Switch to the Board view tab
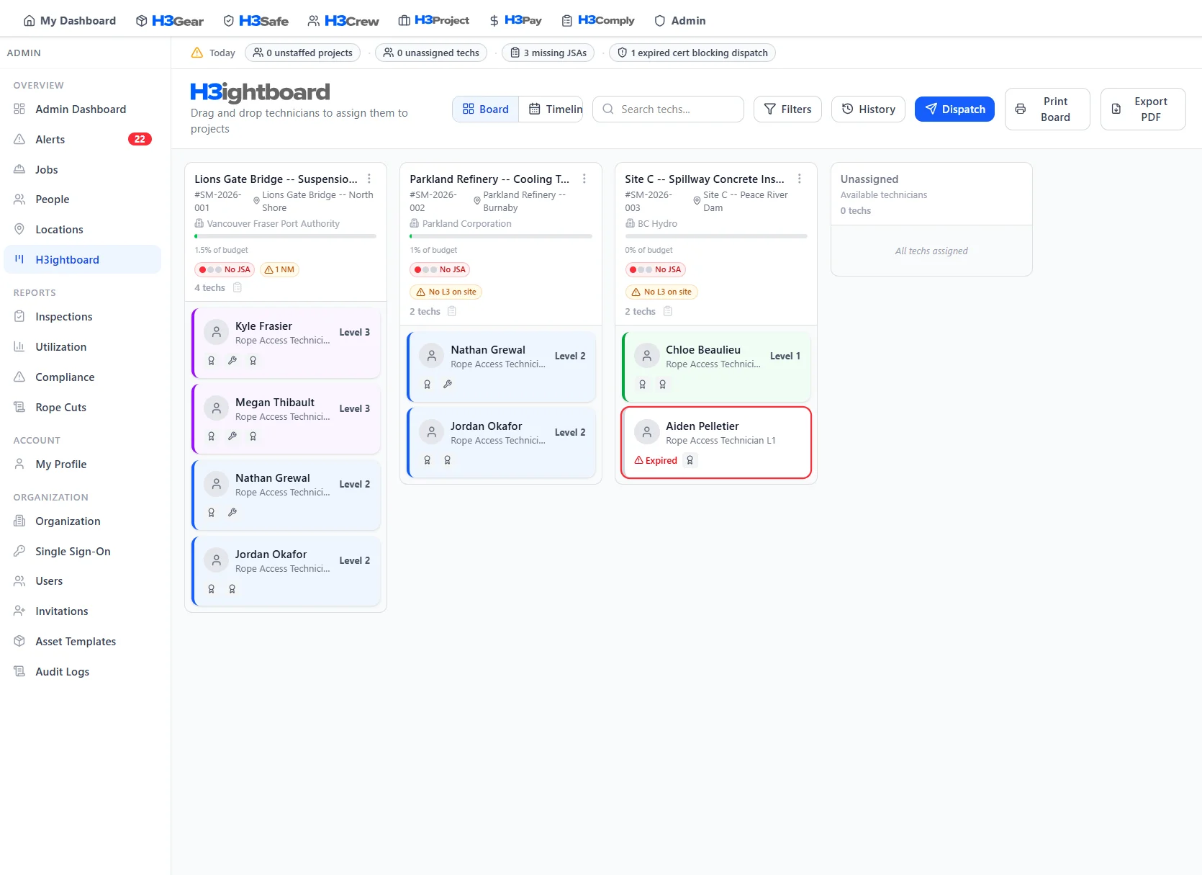Viewport: 1202px width, 875px height. [x=486, y=109]
